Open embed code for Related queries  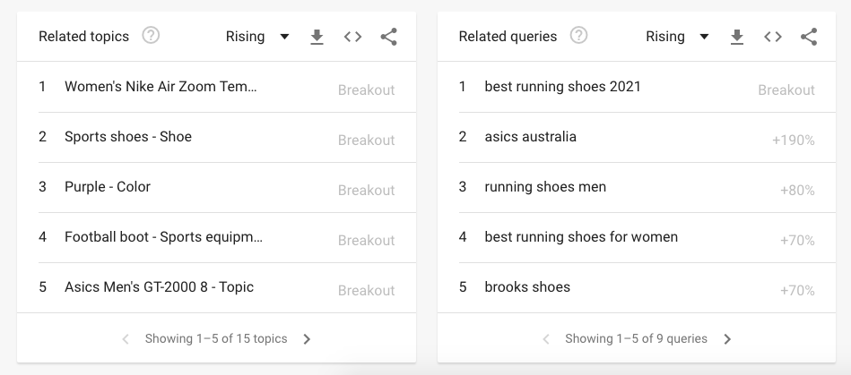pos(772,37)
